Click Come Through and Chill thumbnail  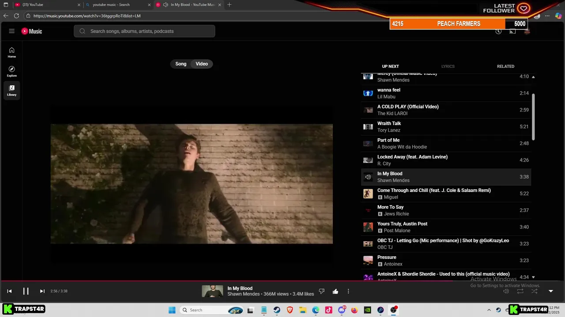(x=368, y=194)
